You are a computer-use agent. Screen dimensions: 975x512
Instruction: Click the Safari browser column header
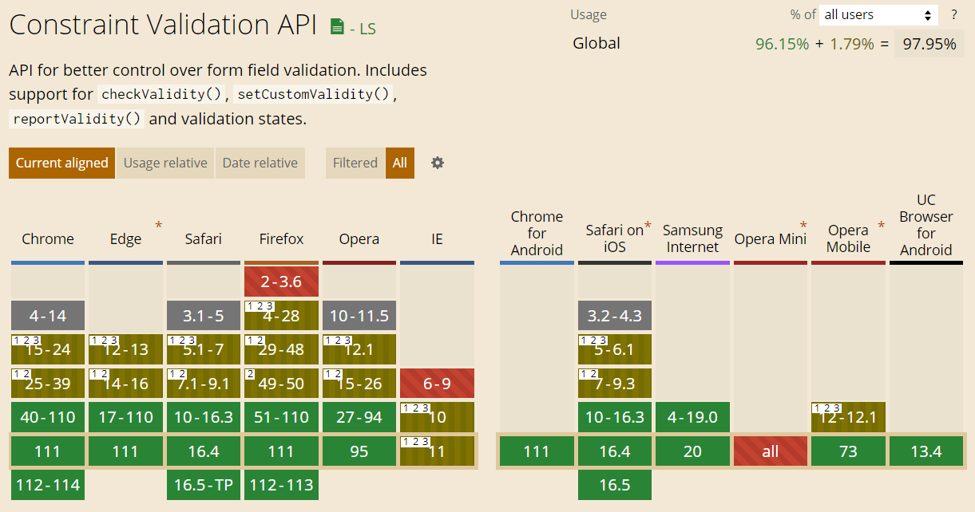pyautogui.click(x=204, y=239)
